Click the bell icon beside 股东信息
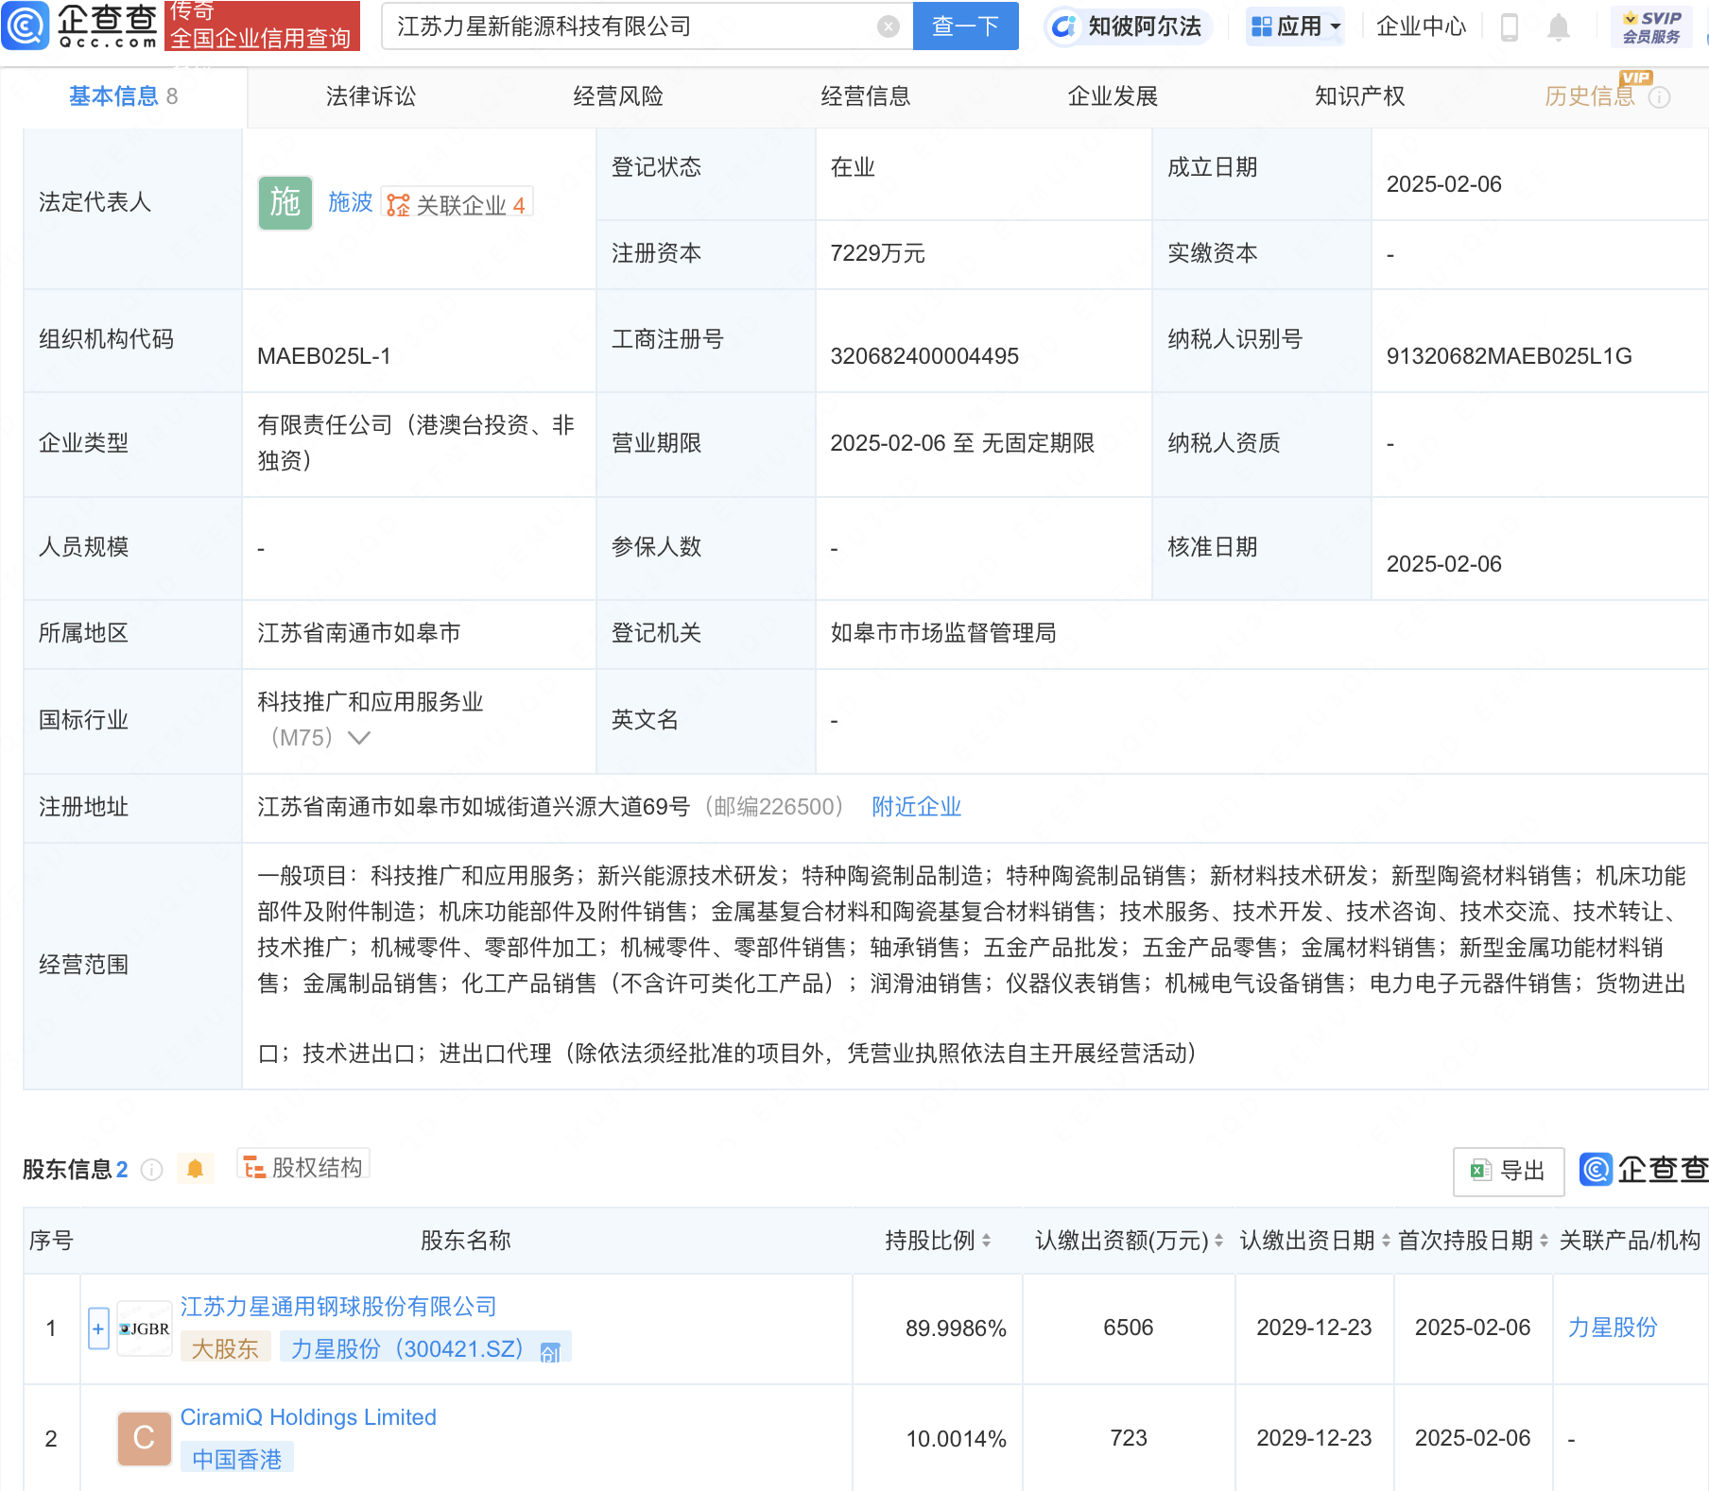 [x=197, y=1168]
